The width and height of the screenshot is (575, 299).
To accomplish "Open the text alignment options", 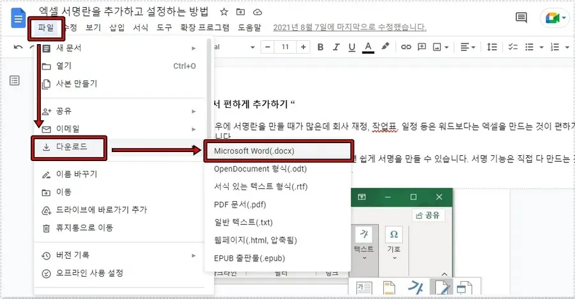I will (x=468, y=47).
